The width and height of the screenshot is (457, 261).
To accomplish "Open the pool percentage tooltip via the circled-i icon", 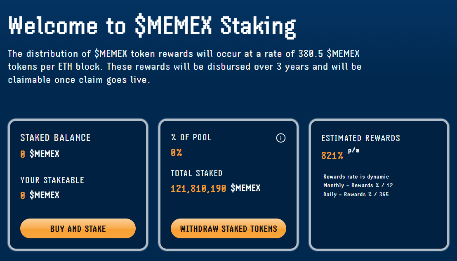I will 281,138.
